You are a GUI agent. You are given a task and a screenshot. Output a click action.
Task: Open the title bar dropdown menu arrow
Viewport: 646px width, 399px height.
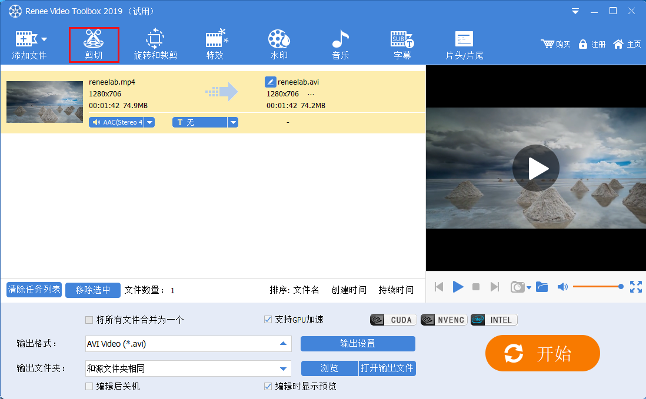coord(575,11)
